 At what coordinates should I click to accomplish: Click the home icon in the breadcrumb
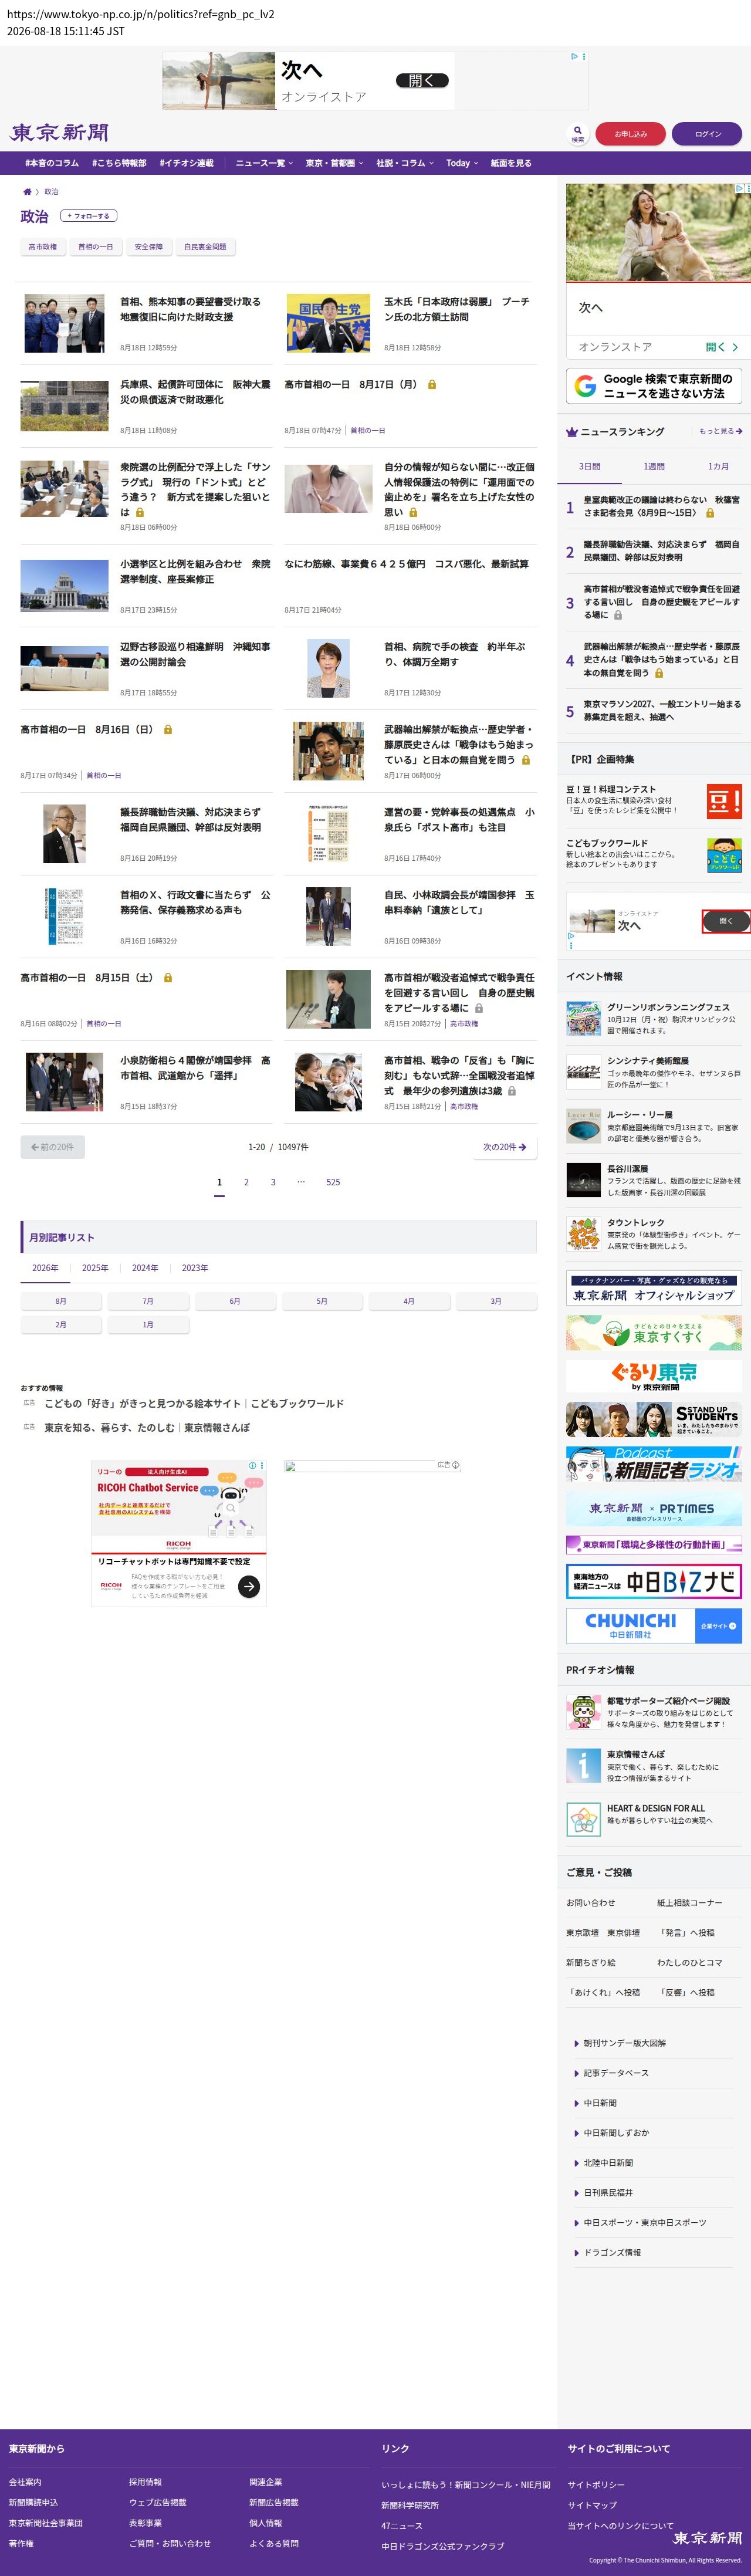click(x=27, y=192)
